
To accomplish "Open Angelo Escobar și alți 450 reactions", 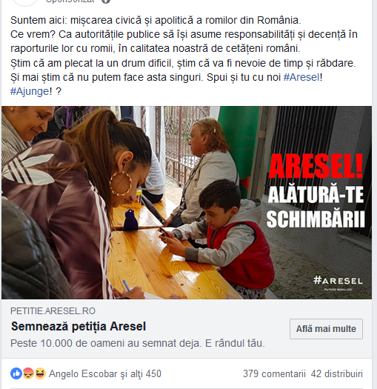I will coord(105,373).
